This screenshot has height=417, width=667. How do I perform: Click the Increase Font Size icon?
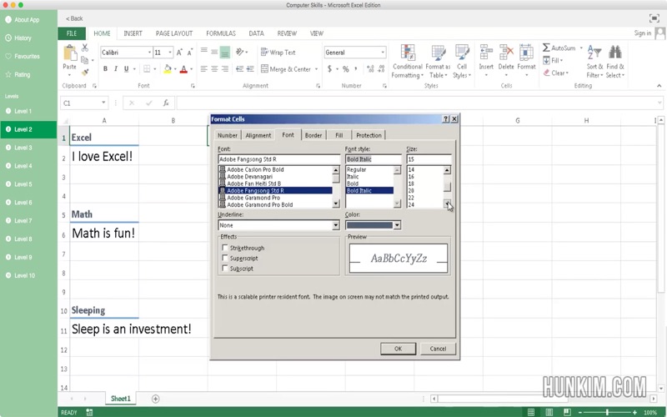[x=179, y=53]
